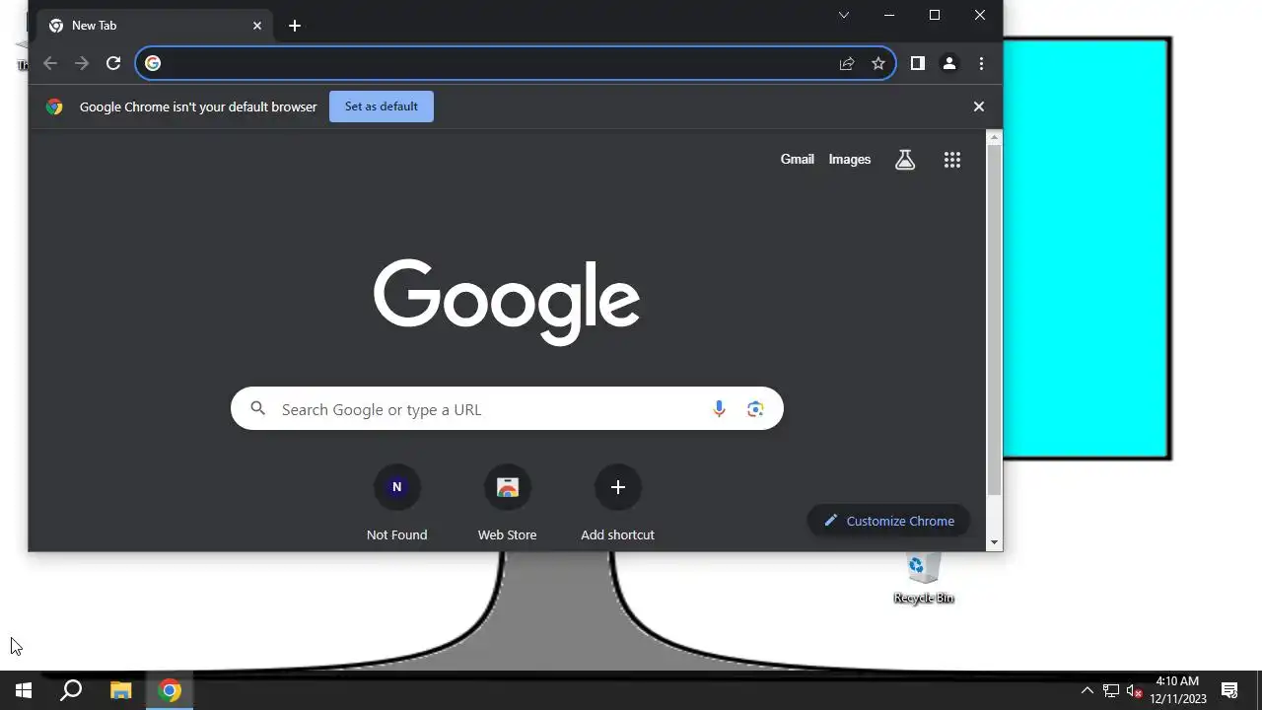Search by image with Google Lens icon
The image size is (1262, 710).
tap(755, 409)
